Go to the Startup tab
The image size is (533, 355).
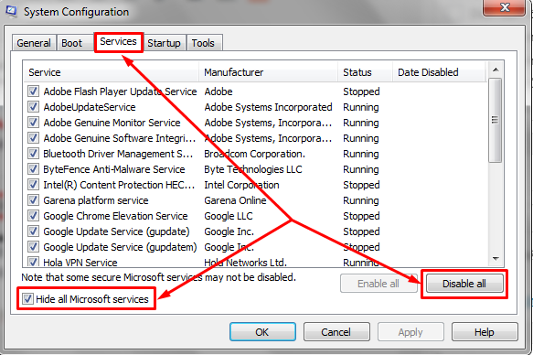point(164,43)
